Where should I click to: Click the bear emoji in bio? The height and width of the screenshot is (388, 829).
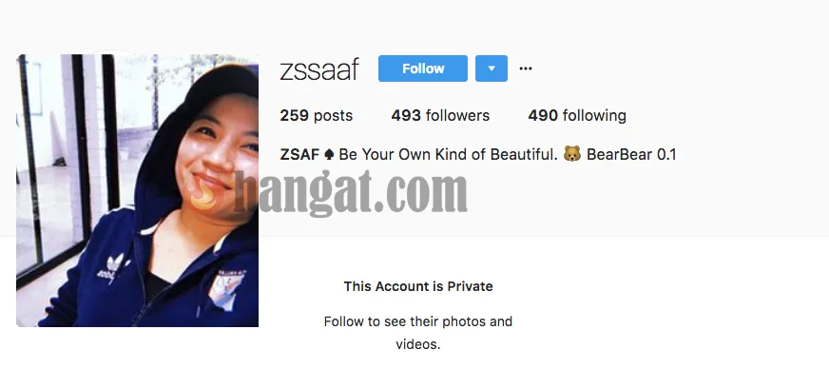click(572, 154)
